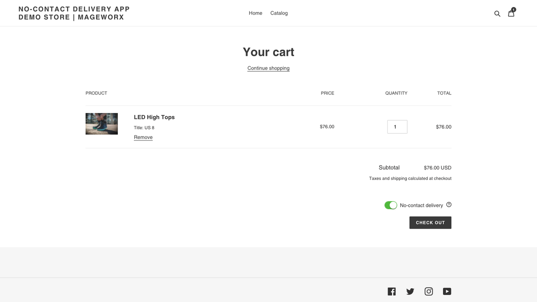Viewport: 537px width, 302px height.
Task: Click the cart item count badge
Action: [514, 9]
